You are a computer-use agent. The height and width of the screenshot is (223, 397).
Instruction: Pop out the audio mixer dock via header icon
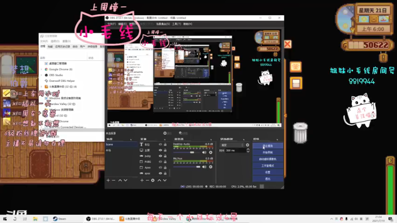point(211,139)
